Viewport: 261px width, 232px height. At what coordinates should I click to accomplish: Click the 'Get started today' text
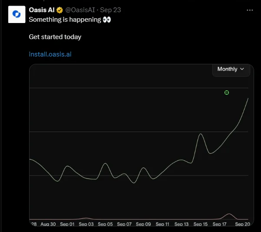coord(55,37)
